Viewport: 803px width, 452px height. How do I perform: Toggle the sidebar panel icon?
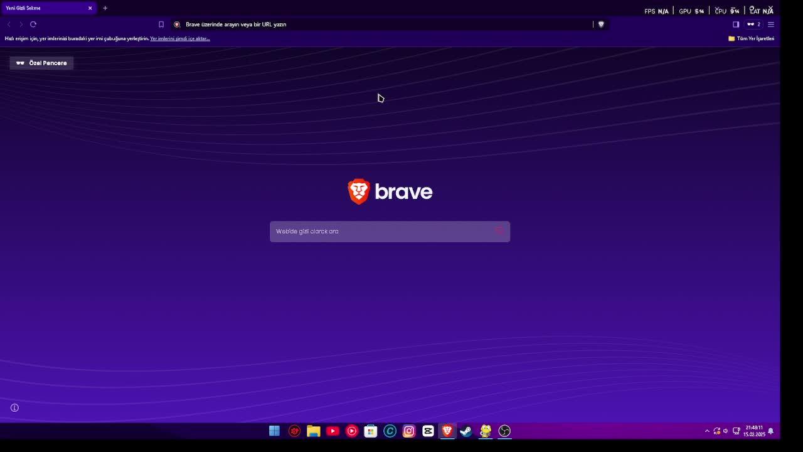[736, 24]
